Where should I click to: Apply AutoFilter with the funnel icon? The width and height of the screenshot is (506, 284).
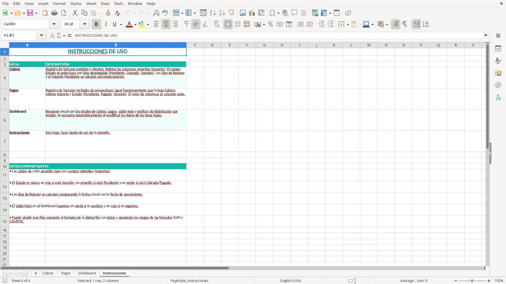pyautogui.click(x=231, y=13)
